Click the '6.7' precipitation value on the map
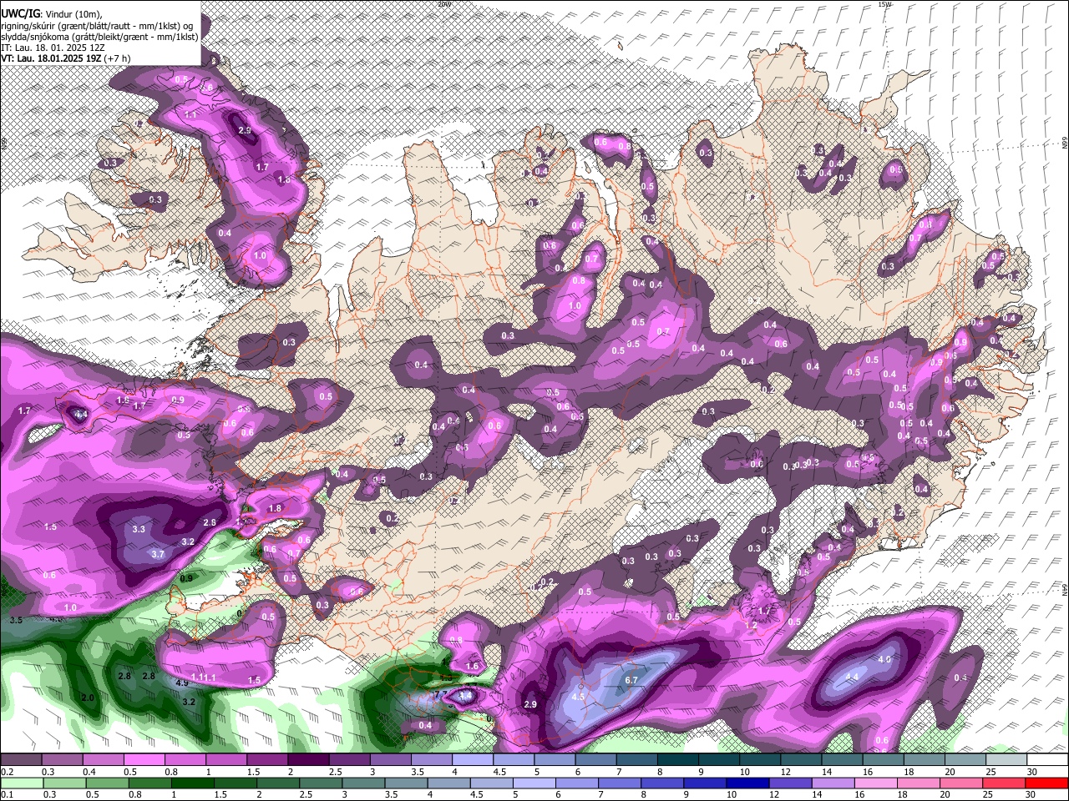 [x=631, y=680]
